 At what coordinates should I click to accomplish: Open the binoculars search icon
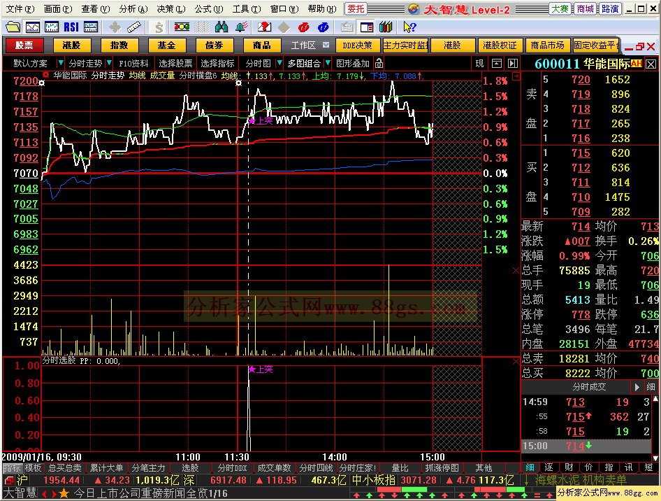tap(221, 27)
